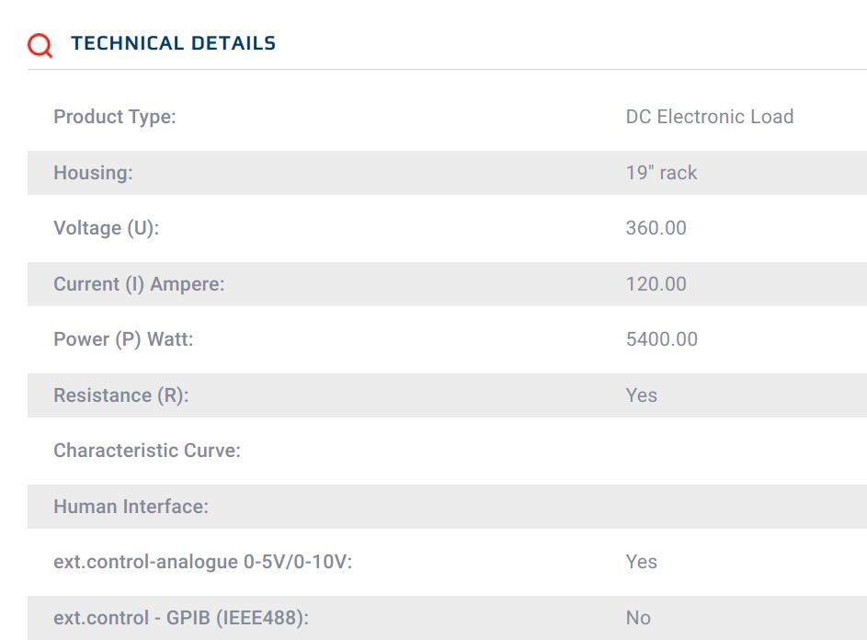867x640 pixels.
Task: Click the Yes value for analogue control
Action: [642, 562]
